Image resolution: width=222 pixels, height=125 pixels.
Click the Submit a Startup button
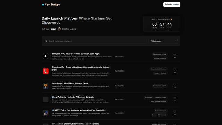point(172,5)
